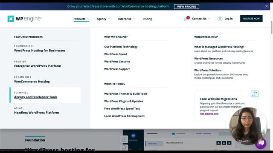The height and width of the screenshot is (153, 273).
Task: Click the user account avatar icon
Action: (220, 19)
